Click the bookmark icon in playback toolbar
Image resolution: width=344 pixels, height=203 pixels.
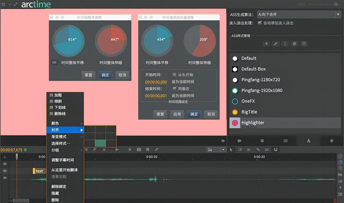[x=148, y=149]
